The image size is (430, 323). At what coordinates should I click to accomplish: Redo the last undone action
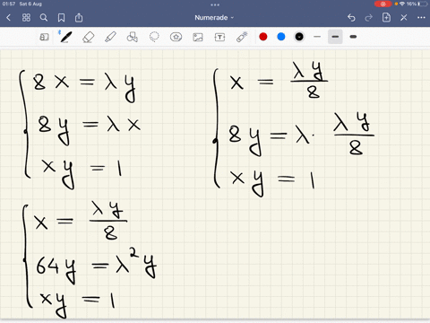pos(369,18)
